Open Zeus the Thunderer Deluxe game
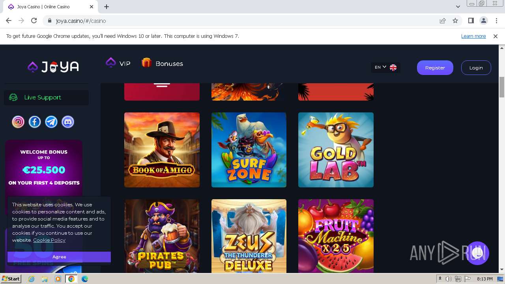The width and height of the screenshot is (505, 284). click(x=249, y=236)
